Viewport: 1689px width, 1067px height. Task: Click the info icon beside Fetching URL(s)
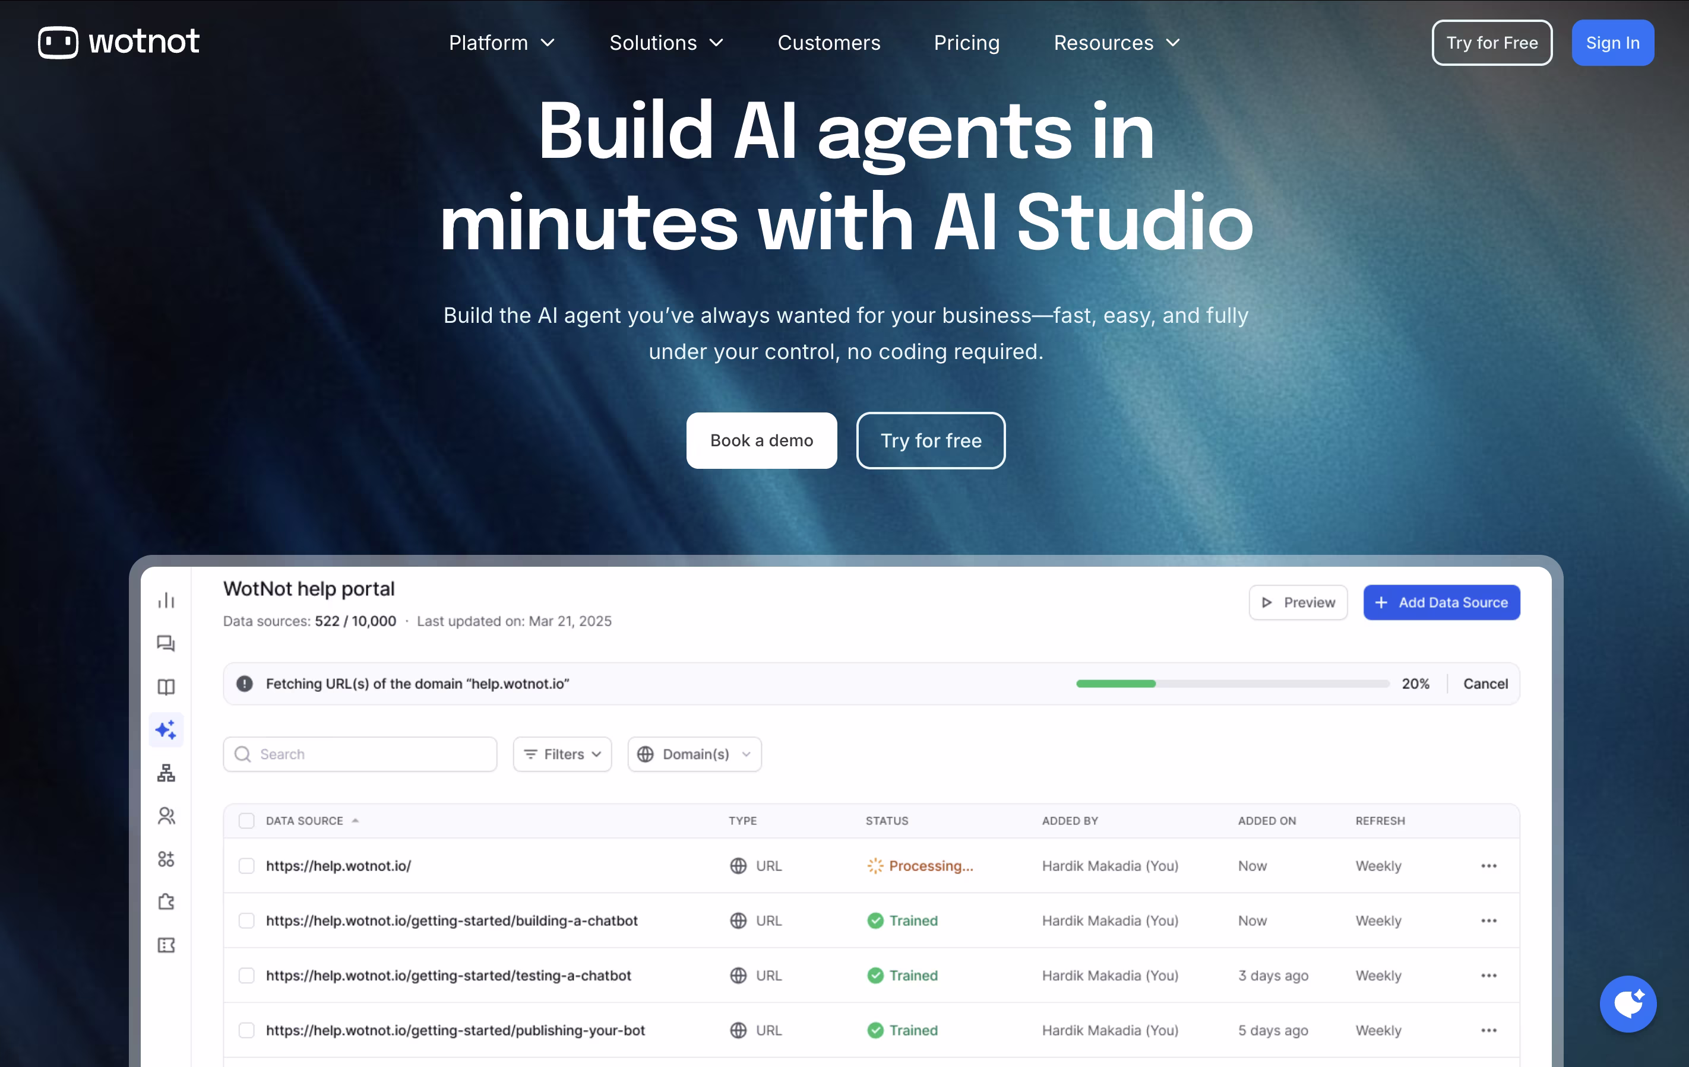pyautogui.click(x=244, y=684)
